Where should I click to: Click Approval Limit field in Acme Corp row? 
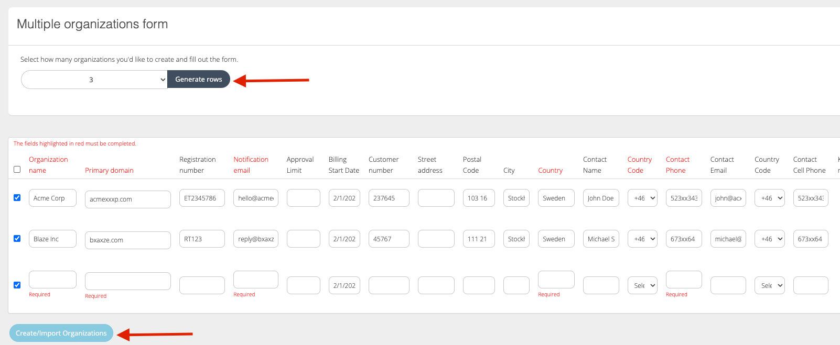point(303,198)
